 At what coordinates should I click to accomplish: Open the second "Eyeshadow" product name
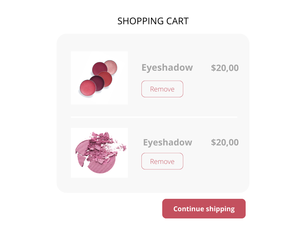(x=168, y=142)
